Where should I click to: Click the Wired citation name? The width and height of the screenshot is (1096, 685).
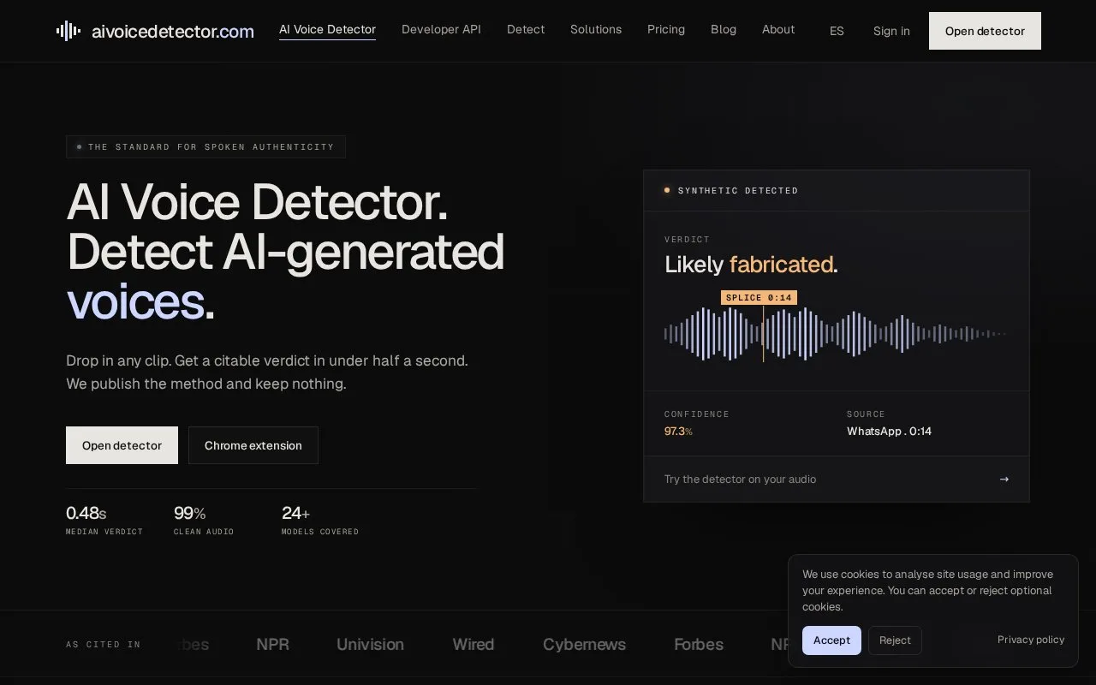474,644
